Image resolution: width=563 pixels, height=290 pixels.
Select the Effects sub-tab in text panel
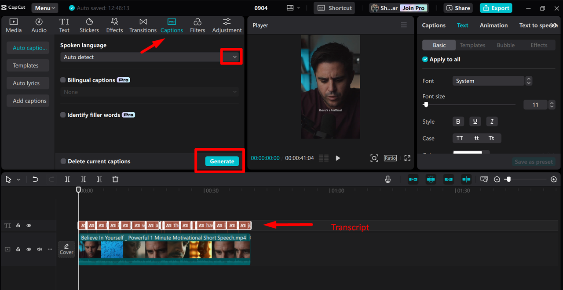pos(539,45)
